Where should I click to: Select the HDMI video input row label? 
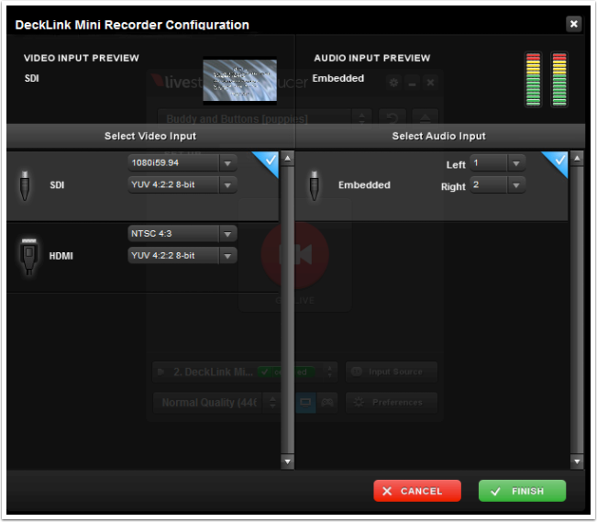(61, 256)
